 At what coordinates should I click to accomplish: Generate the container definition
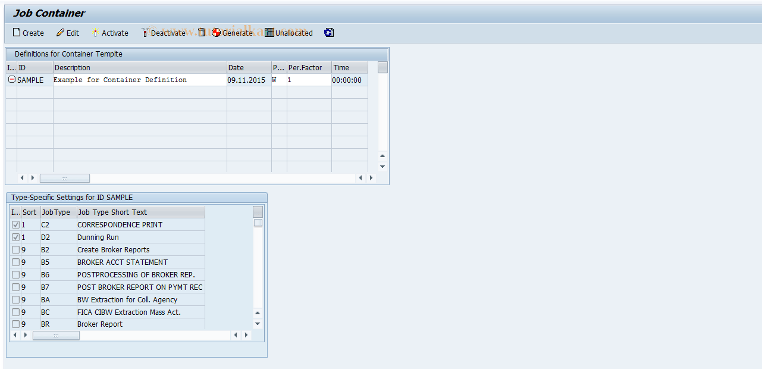pos(233,33)
